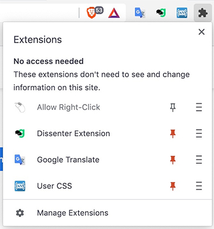
Task: Open more options for Allow Right-Click
Action: coord(199,107)
